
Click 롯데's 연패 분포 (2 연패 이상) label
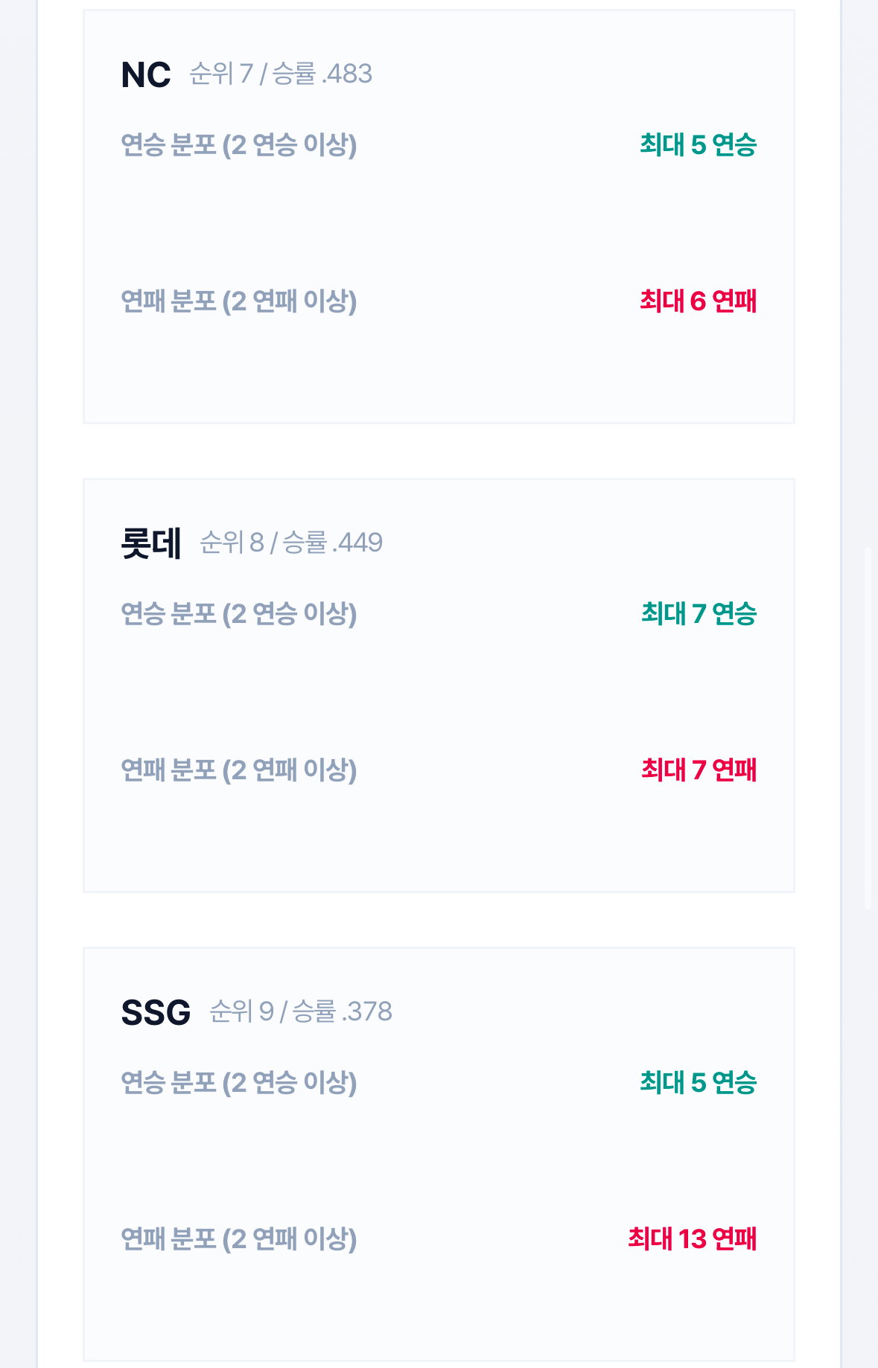[239, 770]
